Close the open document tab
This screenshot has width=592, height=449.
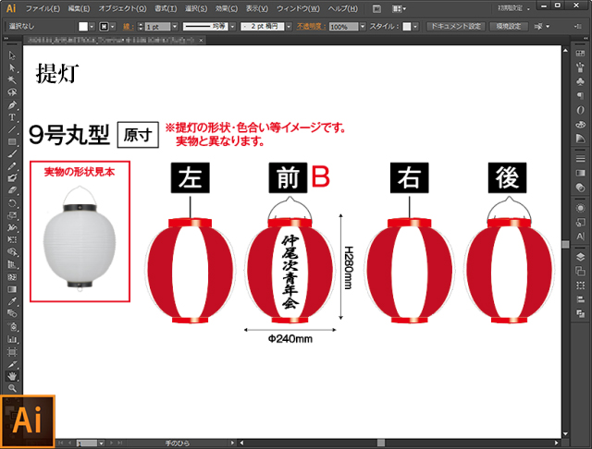202,40
